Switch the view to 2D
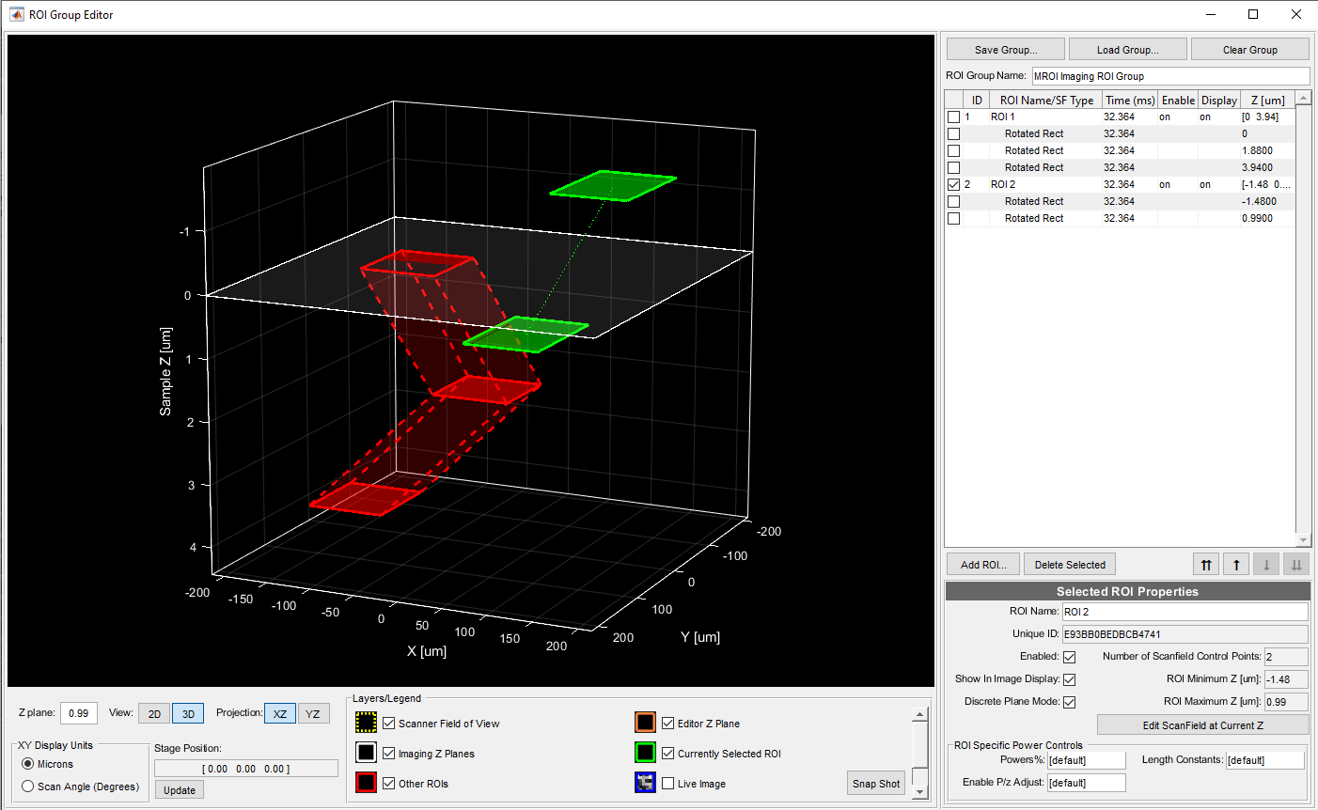Viewport: 1318px width, 810px height. [x=153, y=713]
